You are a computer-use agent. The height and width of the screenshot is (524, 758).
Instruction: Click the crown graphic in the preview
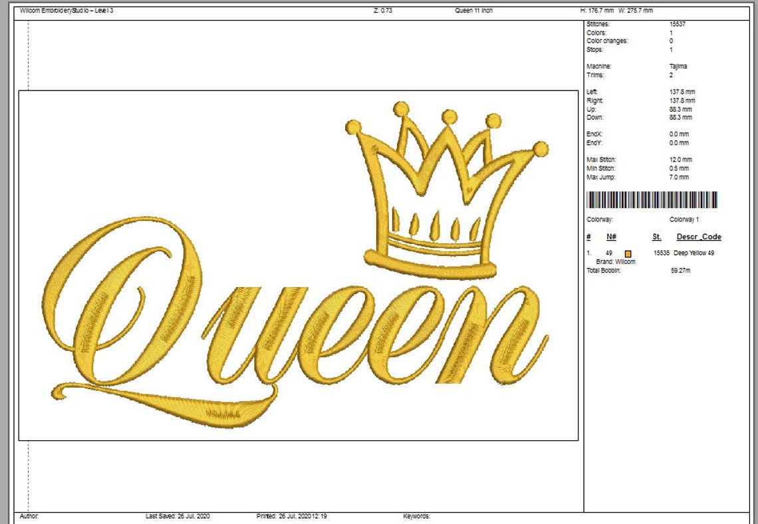pos(445,186)
